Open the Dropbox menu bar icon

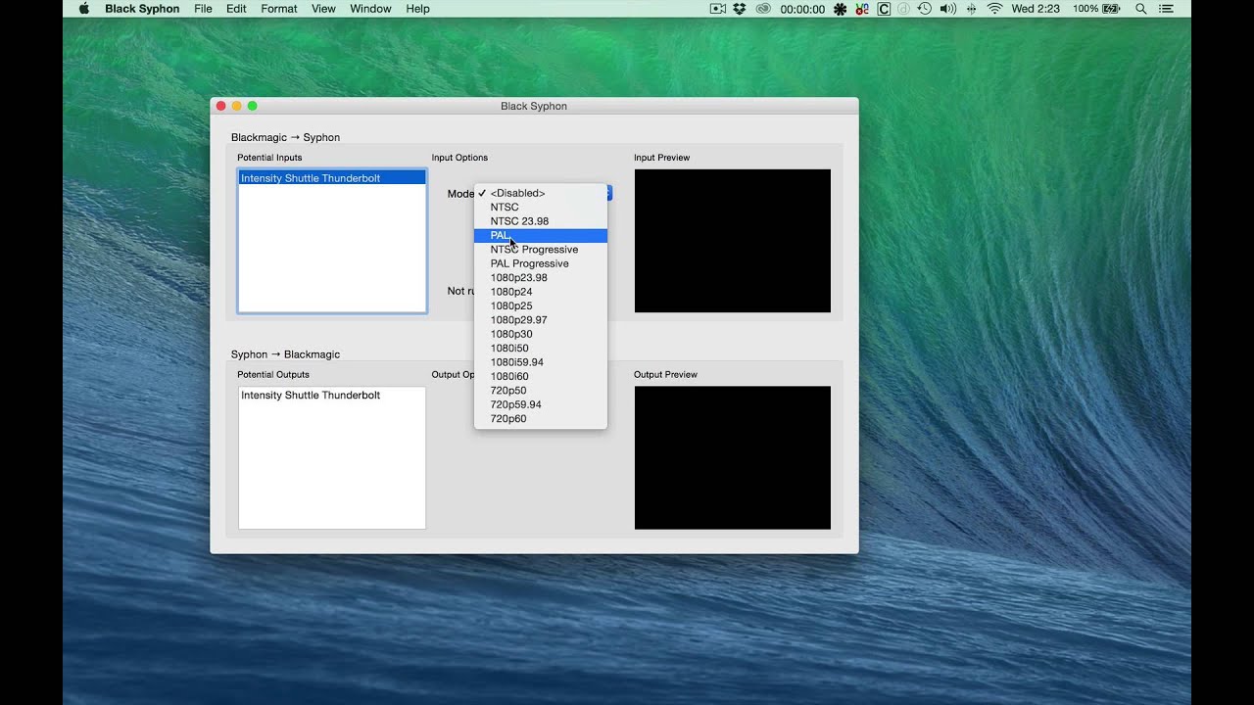point(740,9)
